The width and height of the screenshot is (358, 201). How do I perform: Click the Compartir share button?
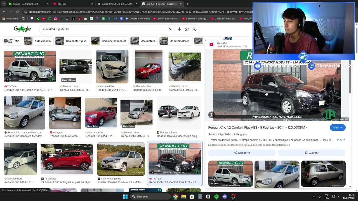pyautogui.click(x=242, y=153)
